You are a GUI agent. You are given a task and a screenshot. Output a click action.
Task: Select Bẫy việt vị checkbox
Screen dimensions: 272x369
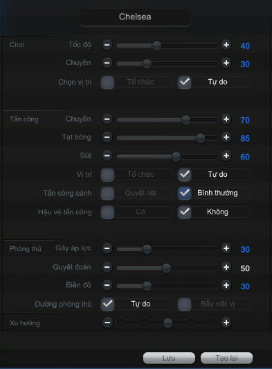click(184, 304)
